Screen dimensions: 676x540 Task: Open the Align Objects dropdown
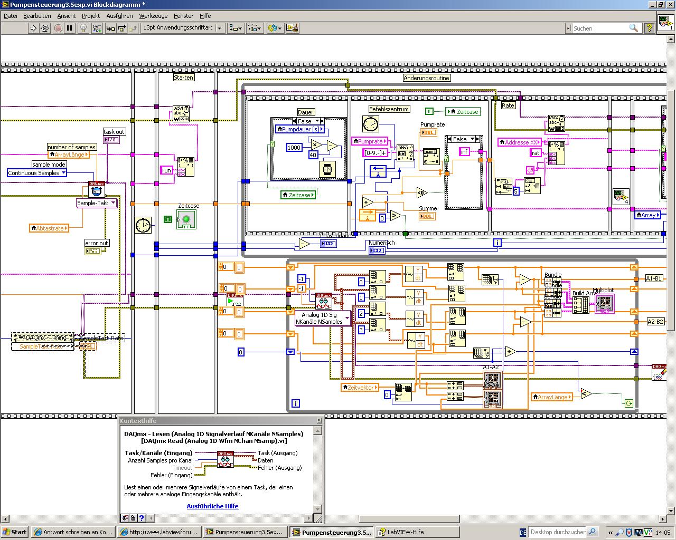tap(236, 28)
